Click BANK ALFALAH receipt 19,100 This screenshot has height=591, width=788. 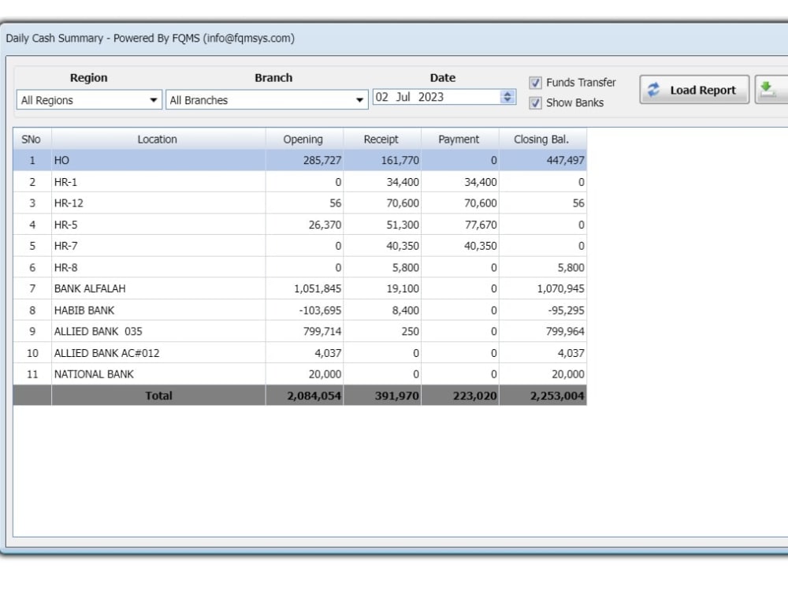[403, 288]
